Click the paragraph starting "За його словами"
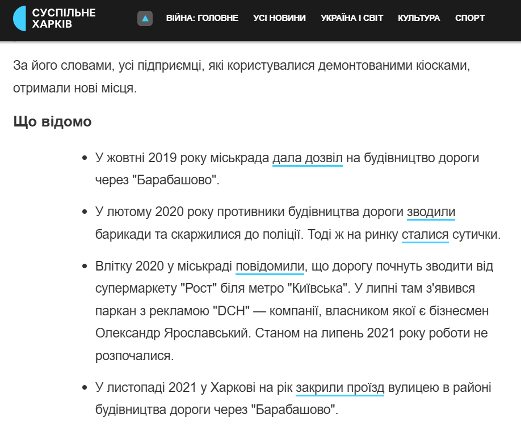This screenshot has height=435, width=521. 242,77
